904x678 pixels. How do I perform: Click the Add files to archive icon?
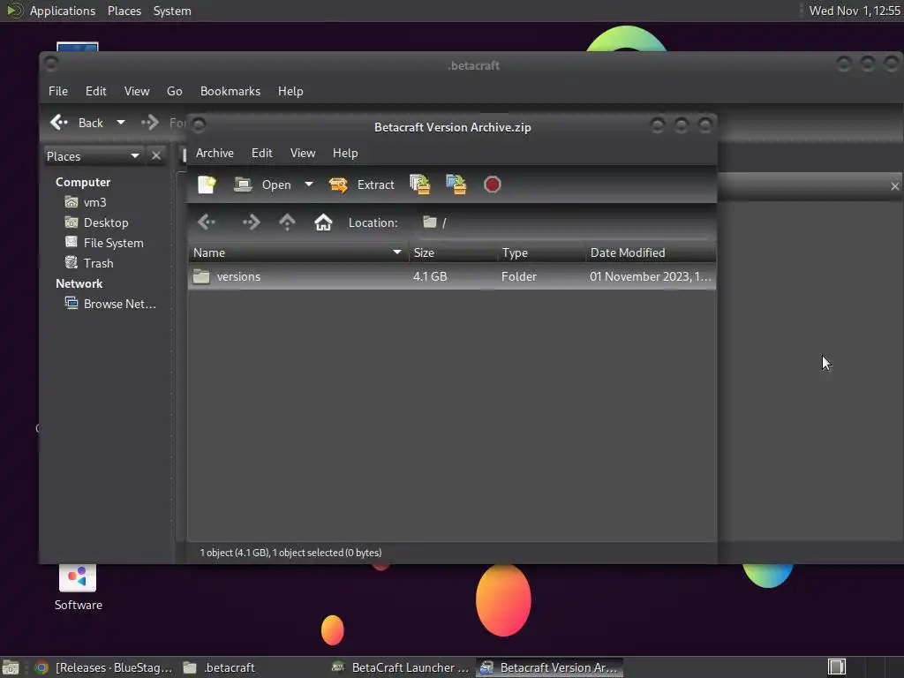tap(419, 185)
